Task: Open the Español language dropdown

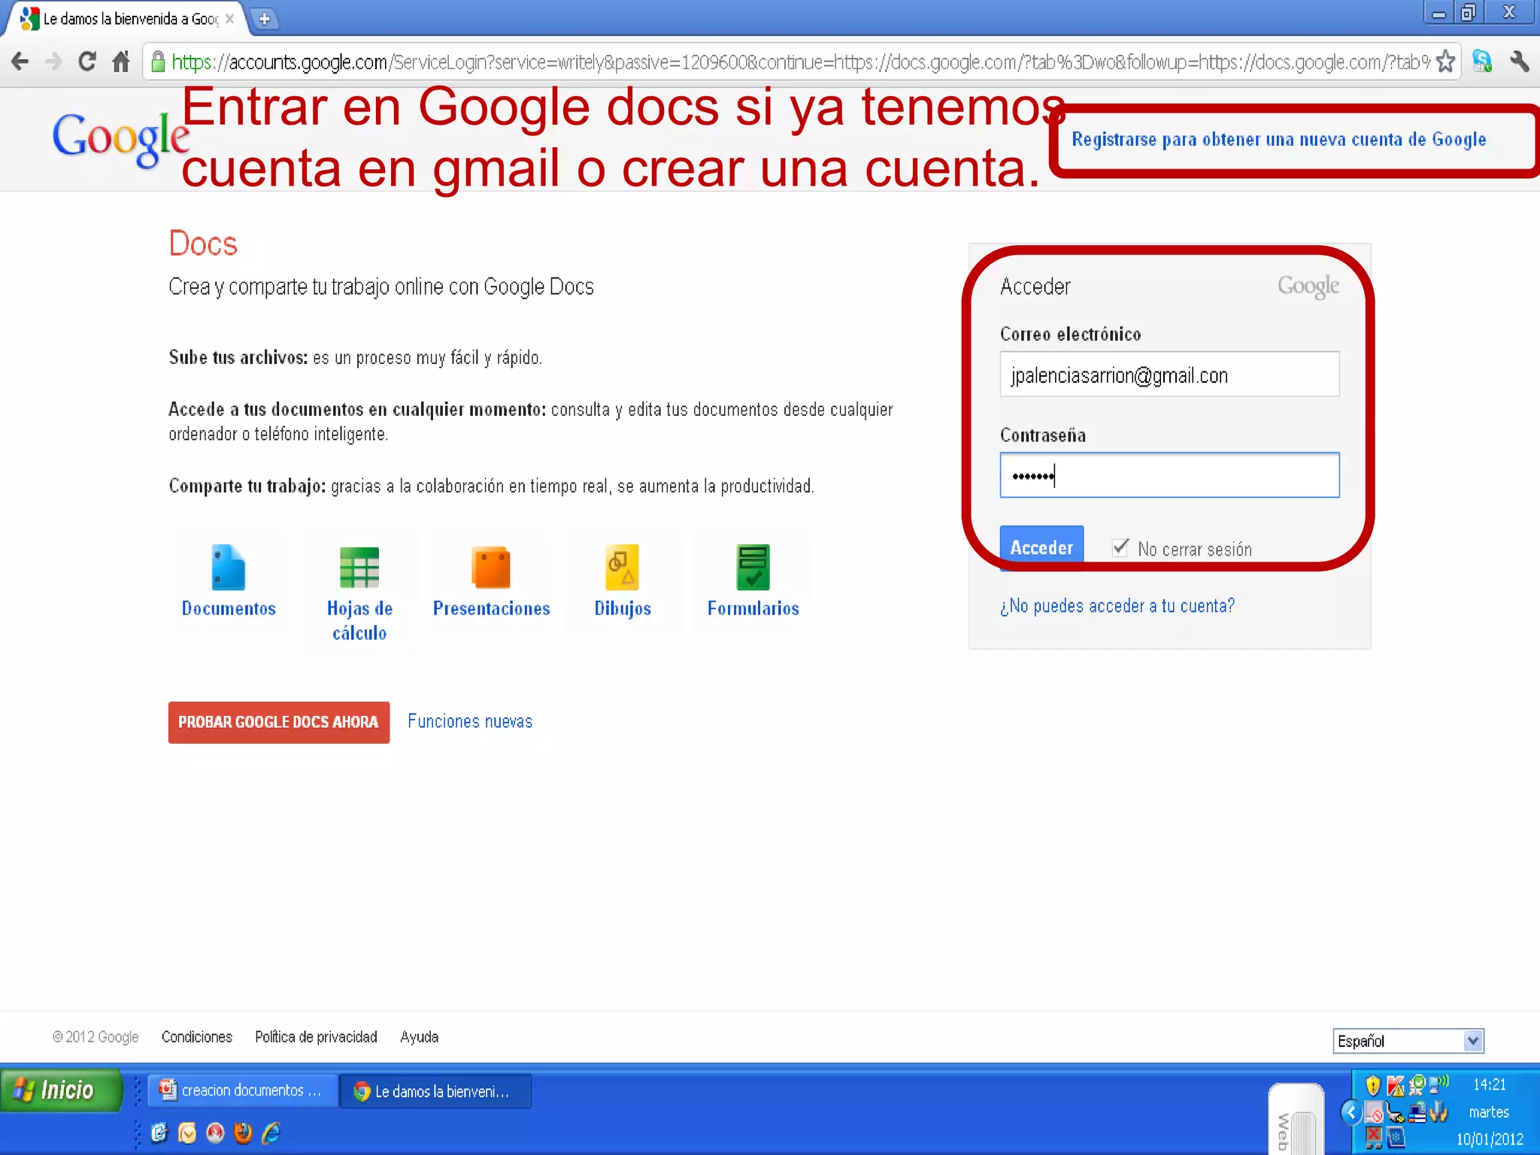Action: (x=1408, y=1041)
